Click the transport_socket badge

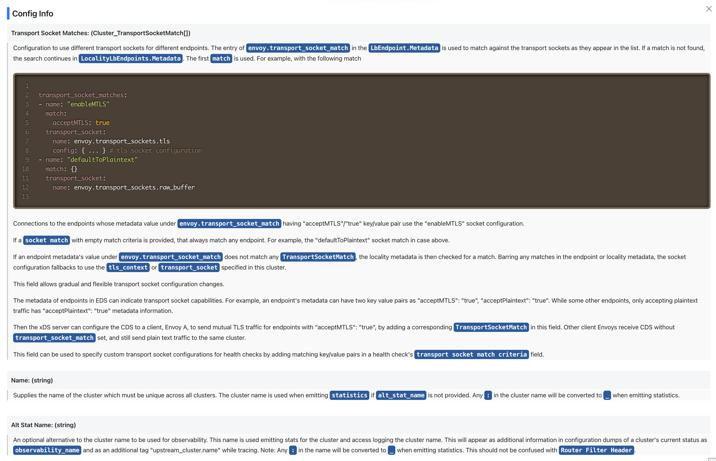(x=189, y=267)
